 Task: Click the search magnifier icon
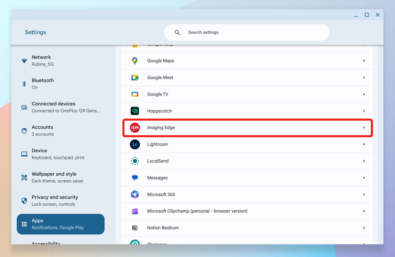[177, 32]
